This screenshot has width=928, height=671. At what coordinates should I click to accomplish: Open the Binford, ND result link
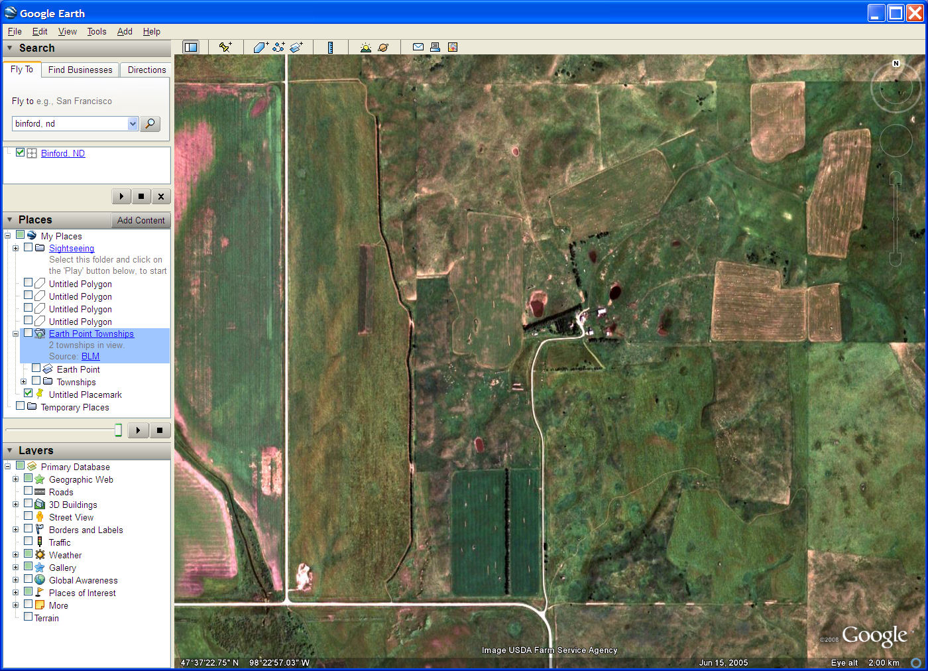point(63,153)
